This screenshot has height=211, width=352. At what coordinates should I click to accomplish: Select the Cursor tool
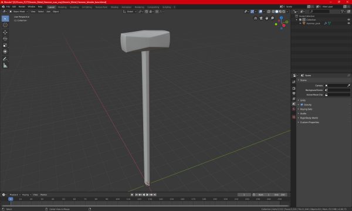click(x=5, y=25)
